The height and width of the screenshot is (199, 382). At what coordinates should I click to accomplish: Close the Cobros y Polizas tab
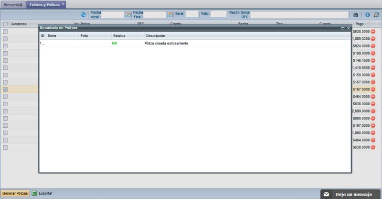click(x=63, y=3)
